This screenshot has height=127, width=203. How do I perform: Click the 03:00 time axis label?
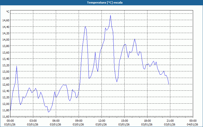pyautogui.click(x=33, y=121)
